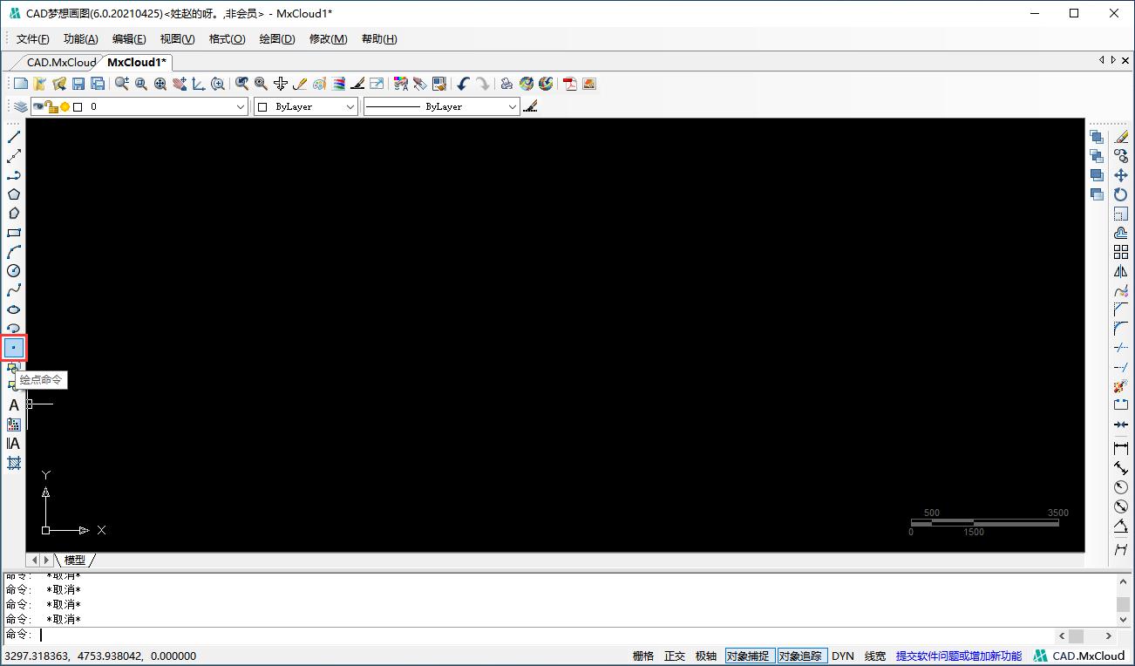
Task: Toggle 对象捕捉 object snap
Action: tap(749, 656)
